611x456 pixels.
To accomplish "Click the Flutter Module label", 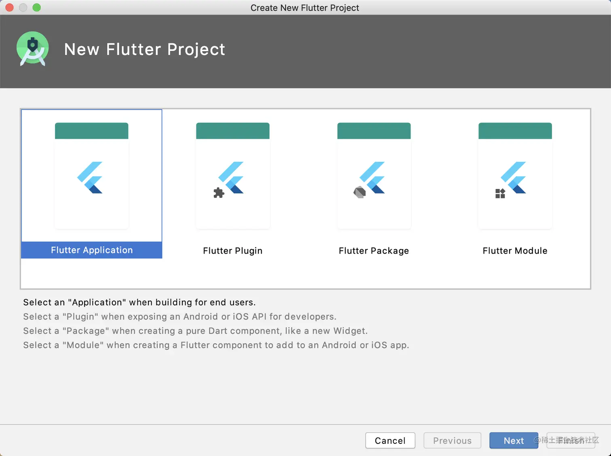I will tap(515, 251).
